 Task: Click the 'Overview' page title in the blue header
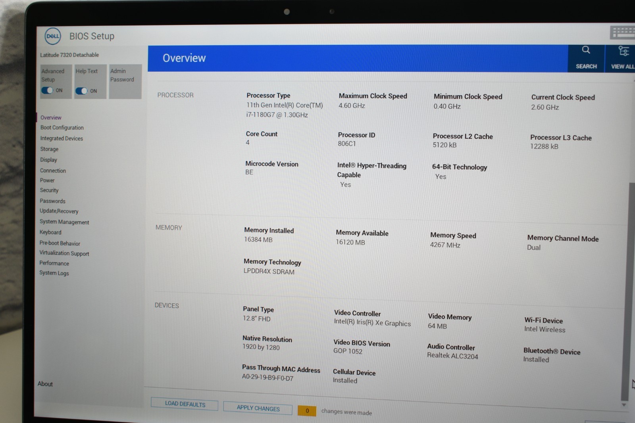click(184, 58)
